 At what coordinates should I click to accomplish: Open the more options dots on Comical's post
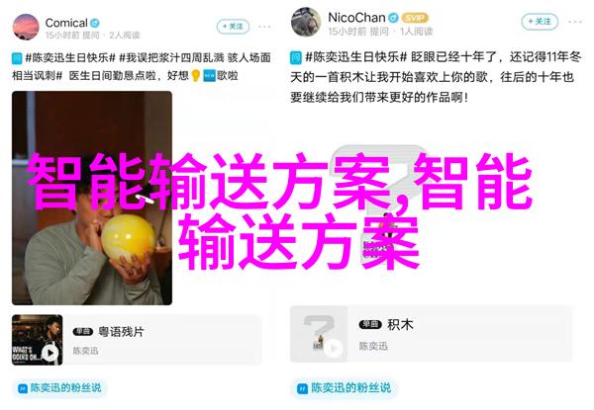coord(264,27)
